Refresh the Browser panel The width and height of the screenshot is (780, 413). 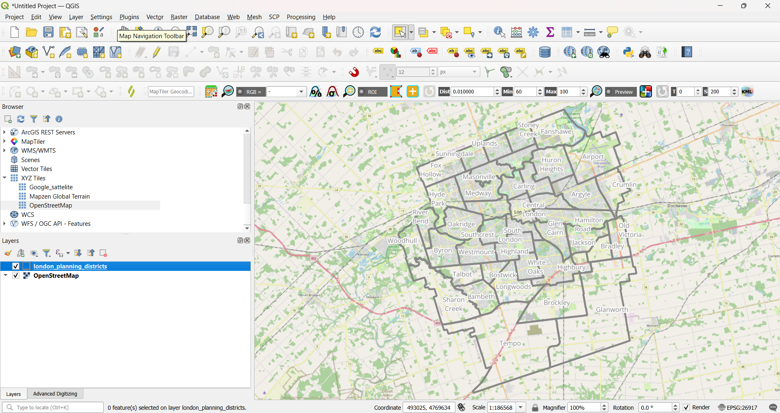tap(21, 119)
